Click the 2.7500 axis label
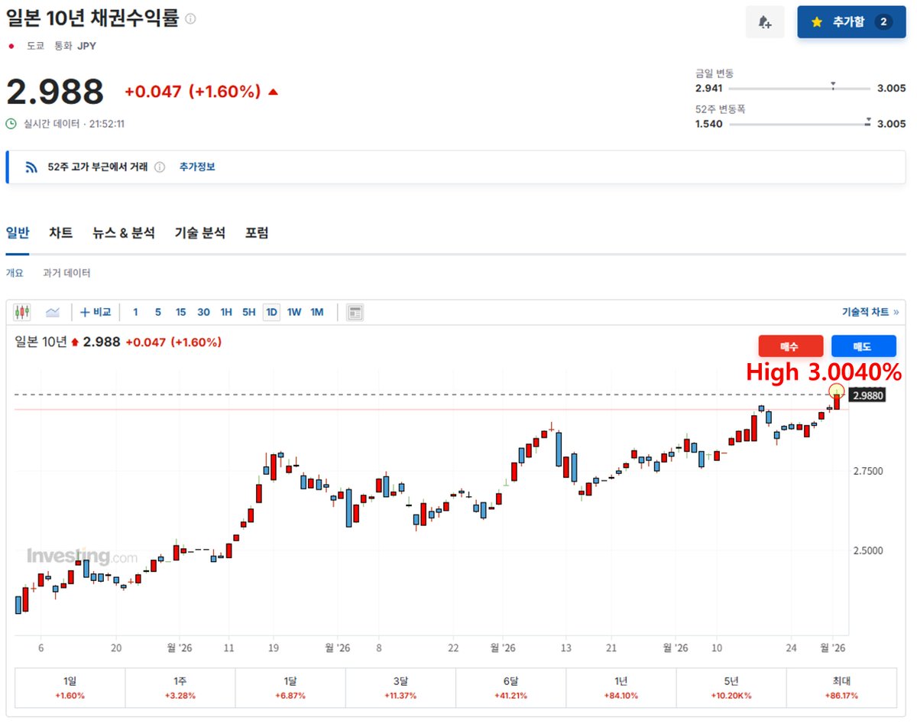Screen dimensions: 917x724 [x=869, y=471]
